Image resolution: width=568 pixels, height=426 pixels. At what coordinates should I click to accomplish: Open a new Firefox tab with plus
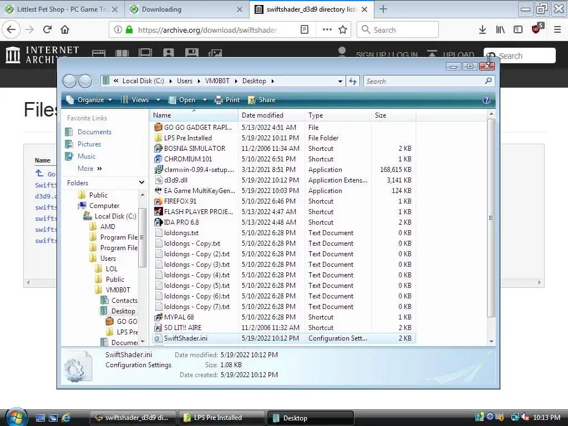click(x=383, y=9)
